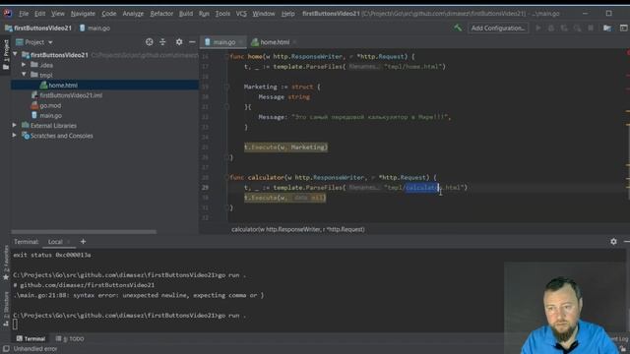Viewport: 630px width, 354px height.
Task: Select home.html in the project tree
Action: click(104, 86)
